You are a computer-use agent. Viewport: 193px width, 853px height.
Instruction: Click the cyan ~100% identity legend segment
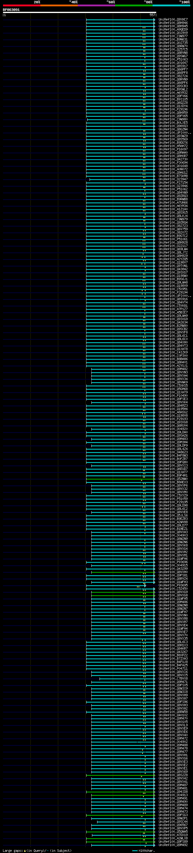172,5
